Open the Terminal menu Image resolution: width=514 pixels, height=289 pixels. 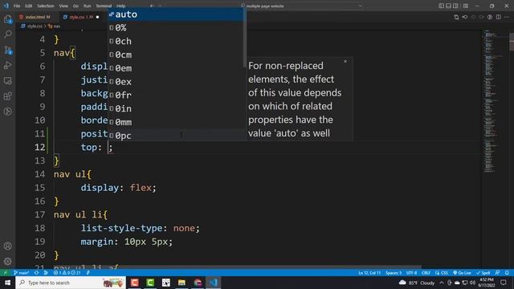[104, 6]
